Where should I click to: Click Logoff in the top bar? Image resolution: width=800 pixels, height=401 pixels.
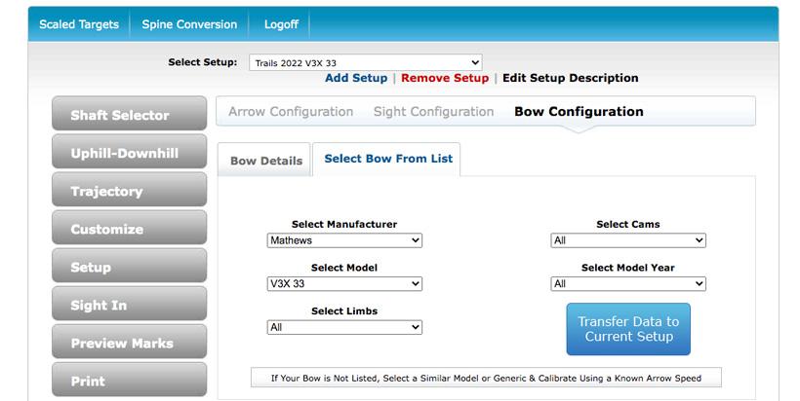[281, 24]
